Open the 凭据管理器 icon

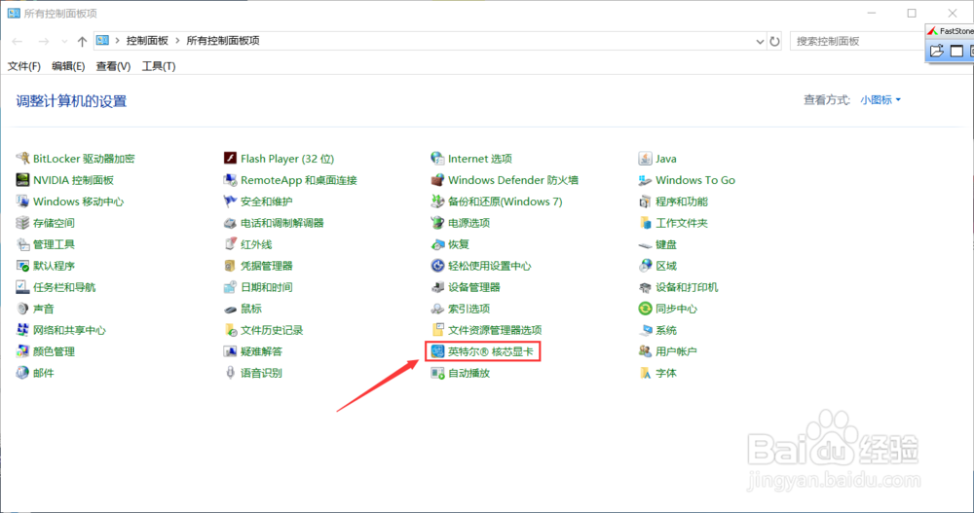coord(231,266)
